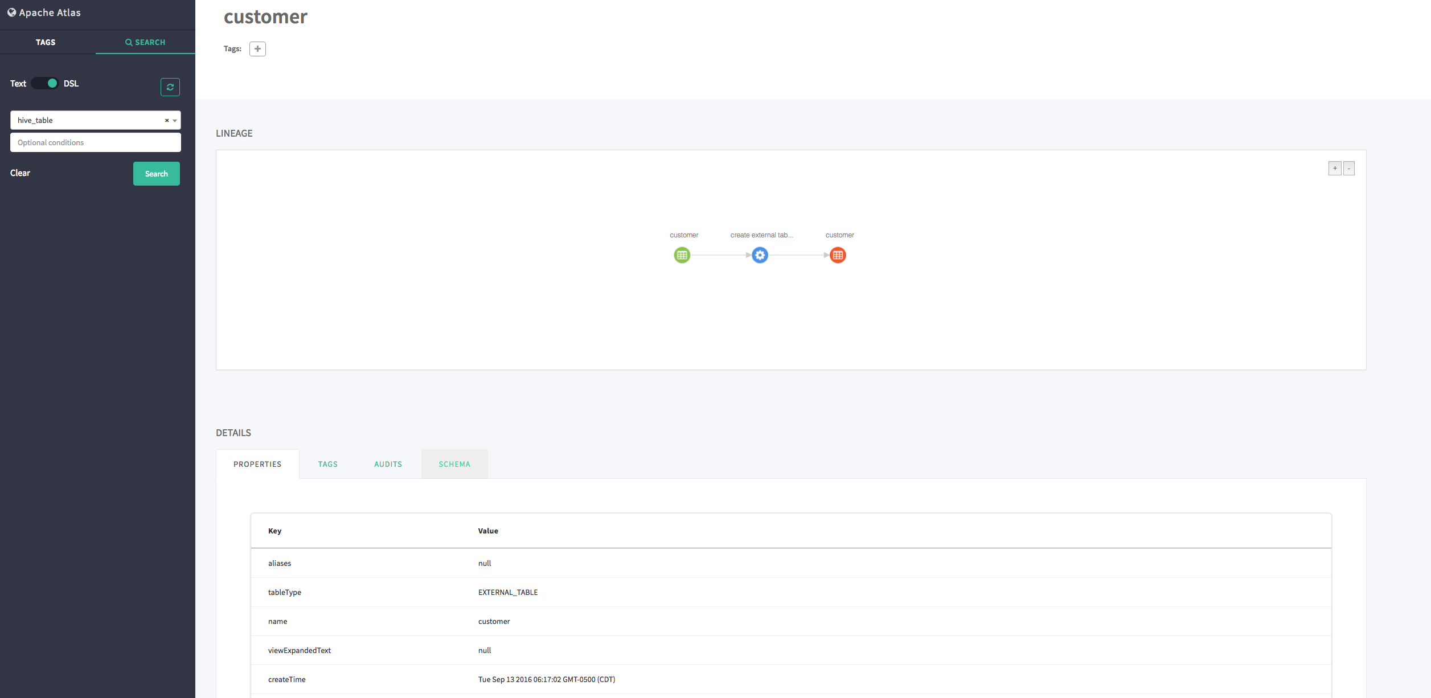
Task: Select the red customer table lineage node
Action: [x=838, y=255]
